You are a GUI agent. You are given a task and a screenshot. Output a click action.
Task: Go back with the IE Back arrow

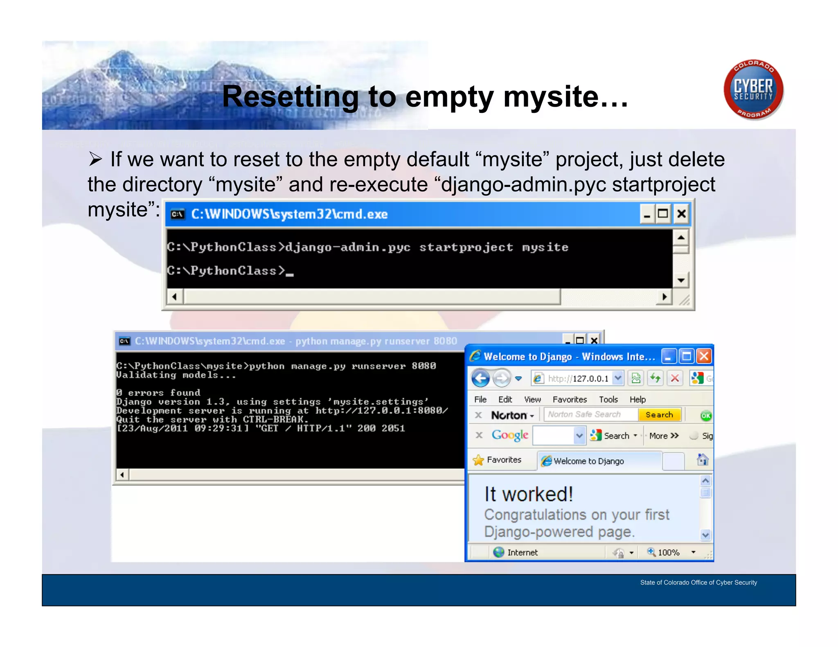click(480, 378)
